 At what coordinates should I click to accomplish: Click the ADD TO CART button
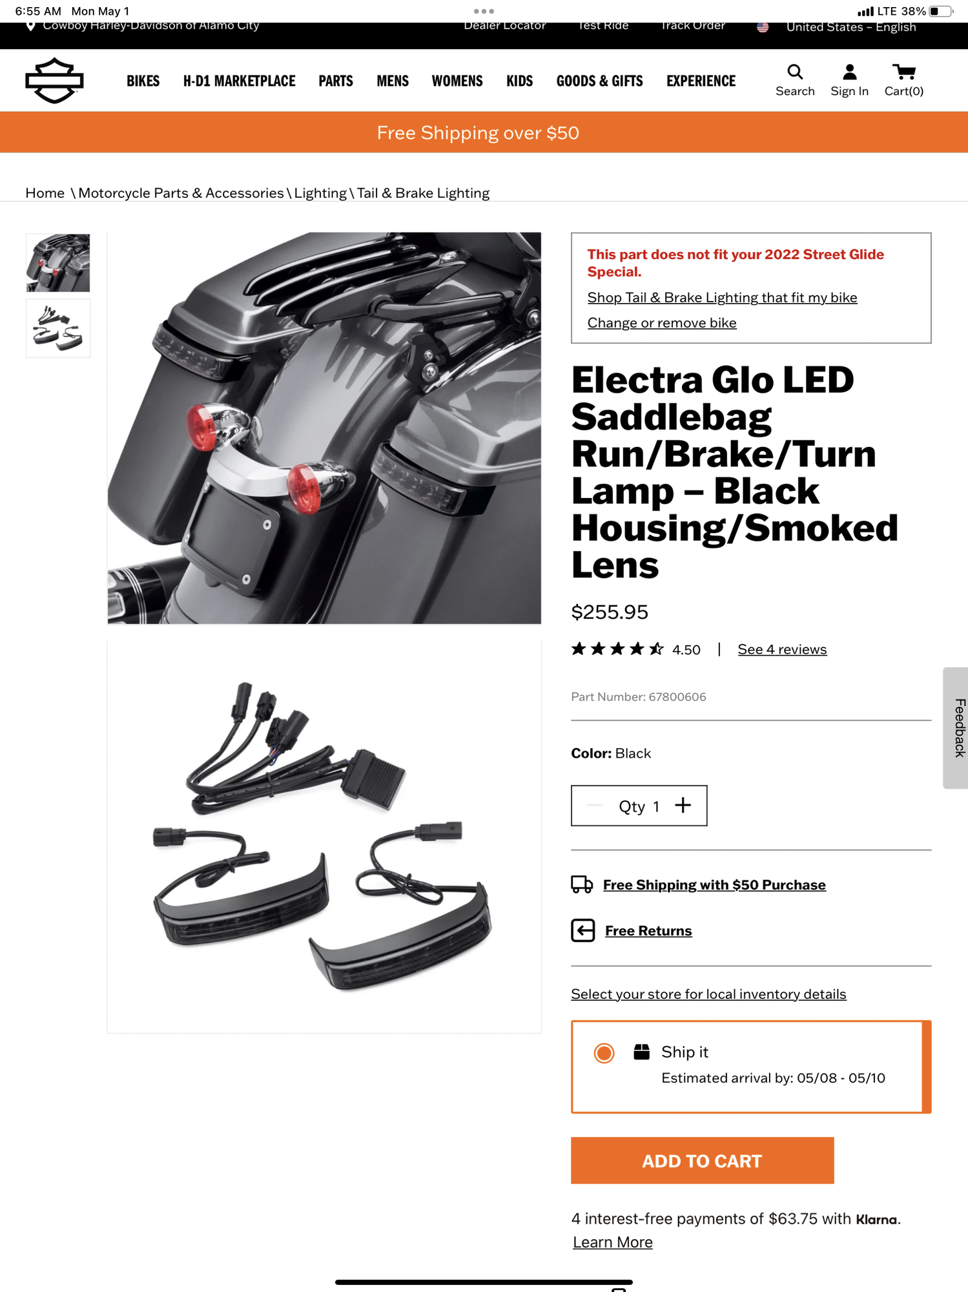click(x=702, y=1160)
